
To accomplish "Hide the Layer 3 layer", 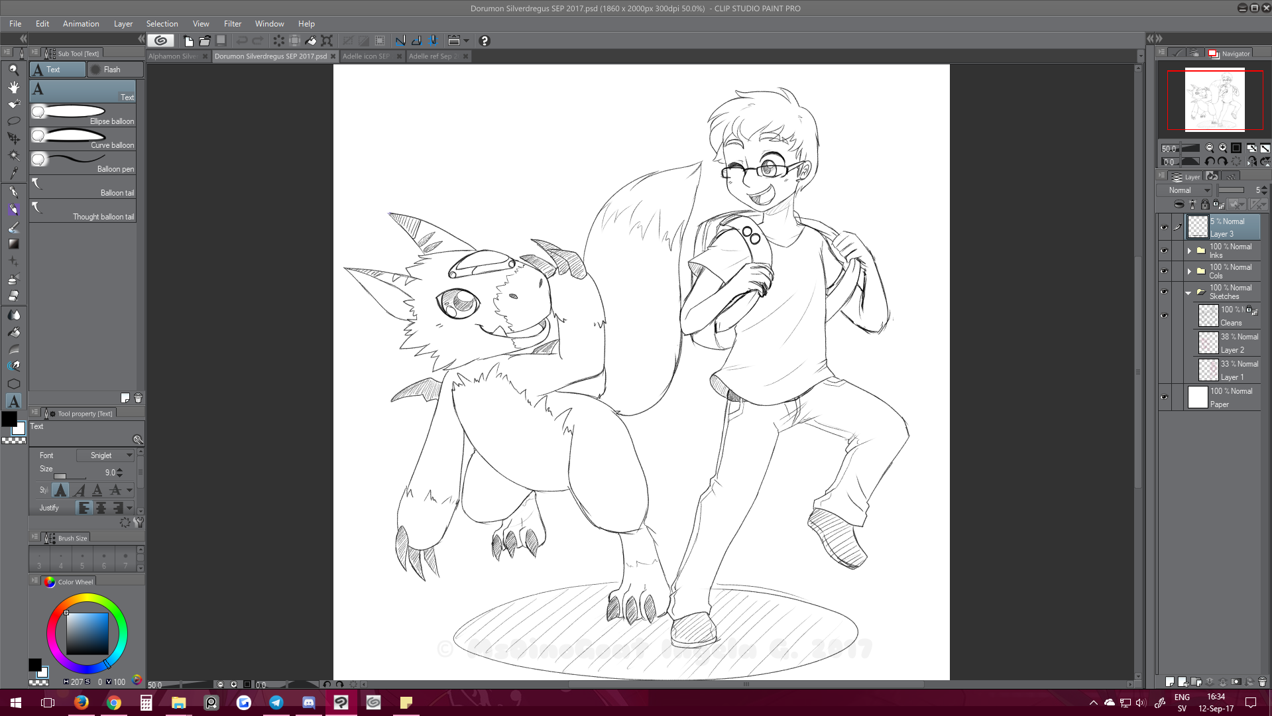I will 1164,227.
